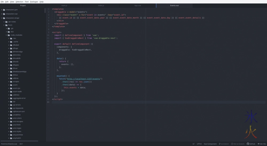Click the 'no branch' git branch icon
Viewport: 267px width, 146px height.
[x=219, y=144]
